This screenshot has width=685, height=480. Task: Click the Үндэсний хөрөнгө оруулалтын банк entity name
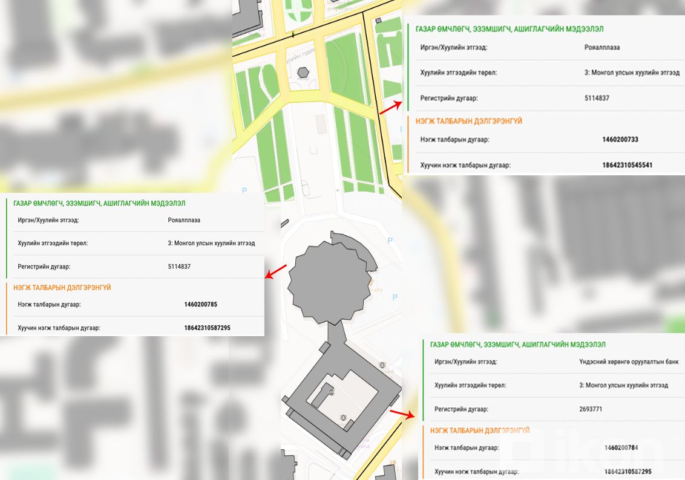click(628, 362)
